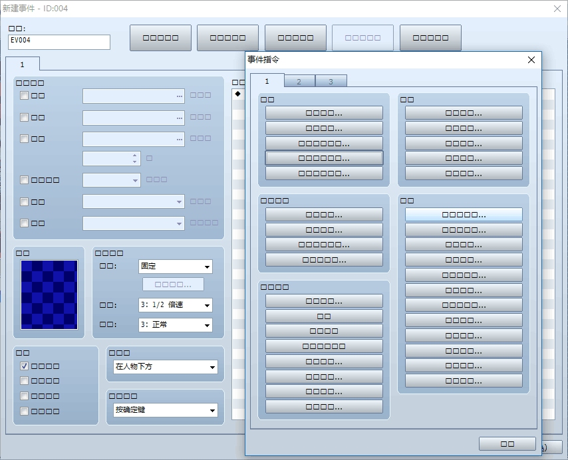
Task: Select the ◆ line in command list
Action: (238, 94)
